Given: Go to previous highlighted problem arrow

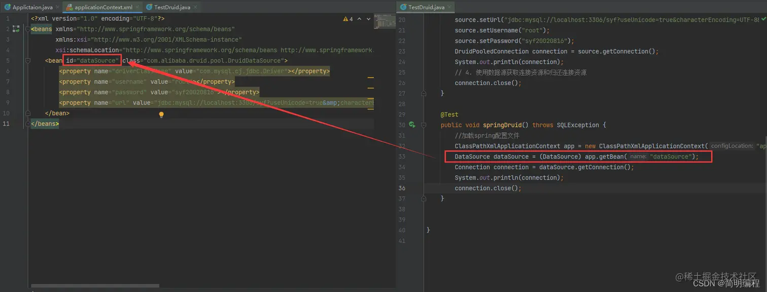Looking at the screenshot, I should [360, 19].
